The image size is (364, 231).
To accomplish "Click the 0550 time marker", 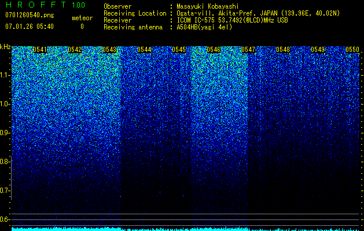I will 352,50.
